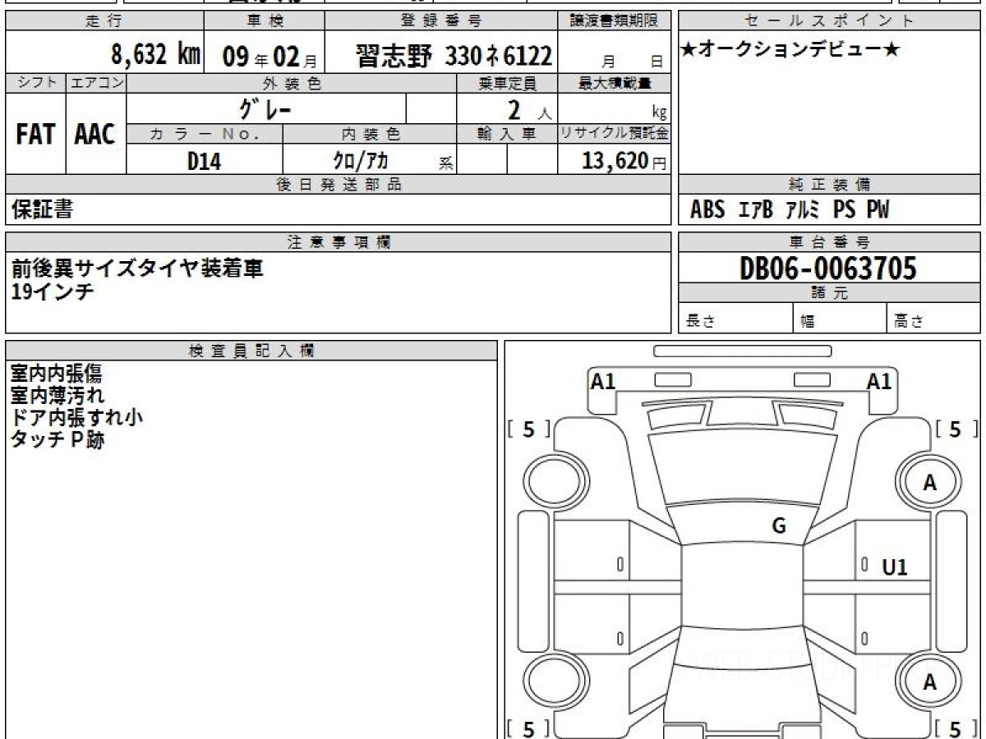Click the seating capacity 2 人

528,112
